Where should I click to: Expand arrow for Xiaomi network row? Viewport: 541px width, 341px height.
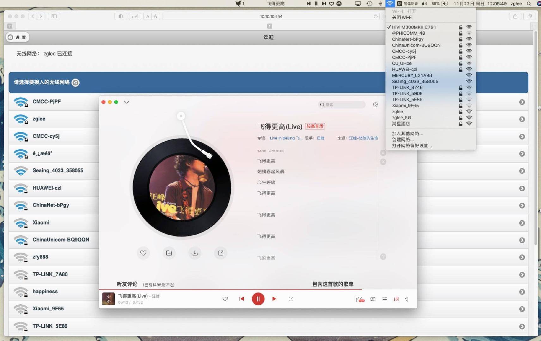pyautogui.click(x=522, y=223)
